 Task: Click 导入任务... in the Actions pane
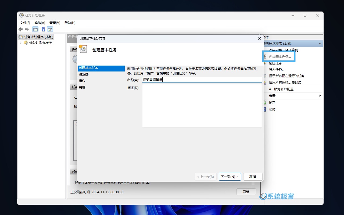coord(277,69)
